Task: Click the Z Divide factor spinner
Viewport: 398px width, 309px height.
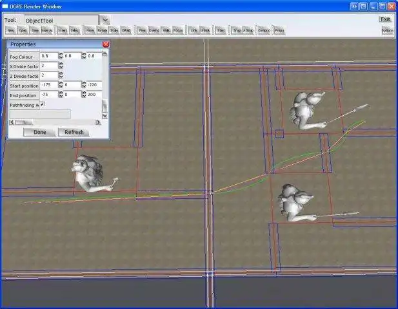Action: pyautogui.click(x=61, y=75)
